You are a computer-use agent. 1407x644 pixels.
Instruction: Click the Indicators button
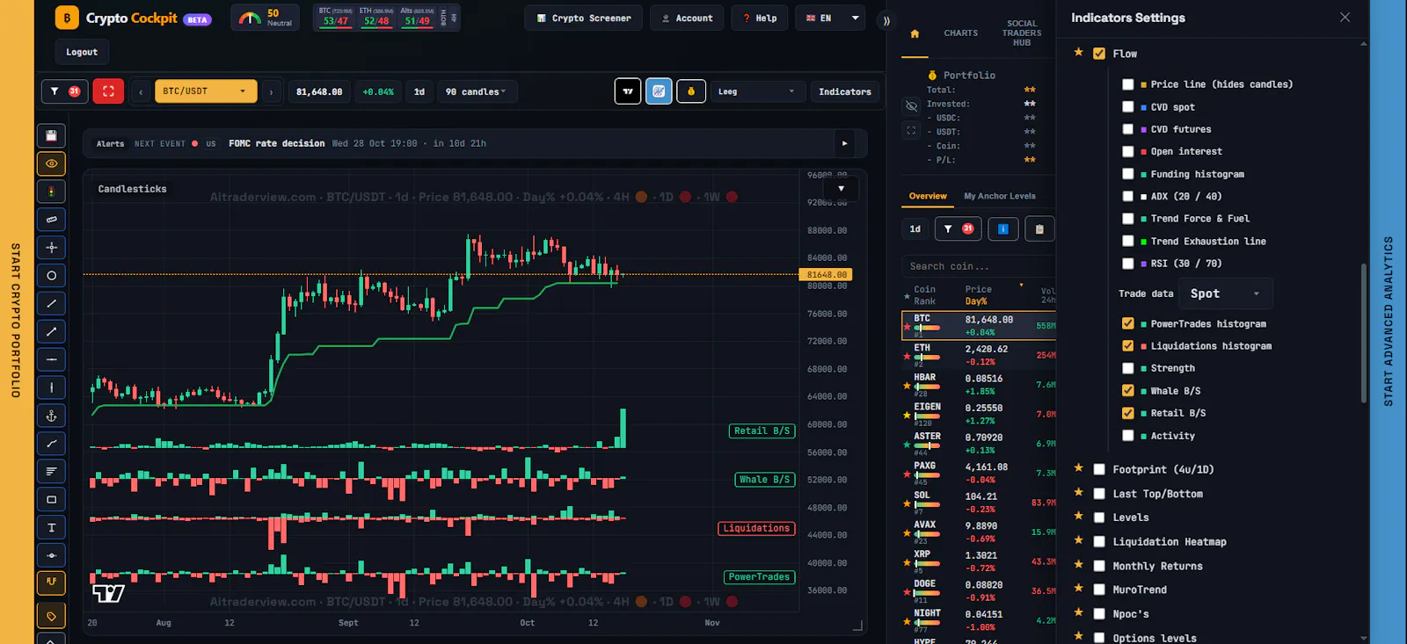(845, 91)
